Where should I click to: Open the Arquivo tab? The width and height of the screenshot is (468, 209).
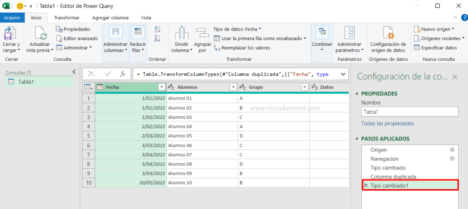12,17
